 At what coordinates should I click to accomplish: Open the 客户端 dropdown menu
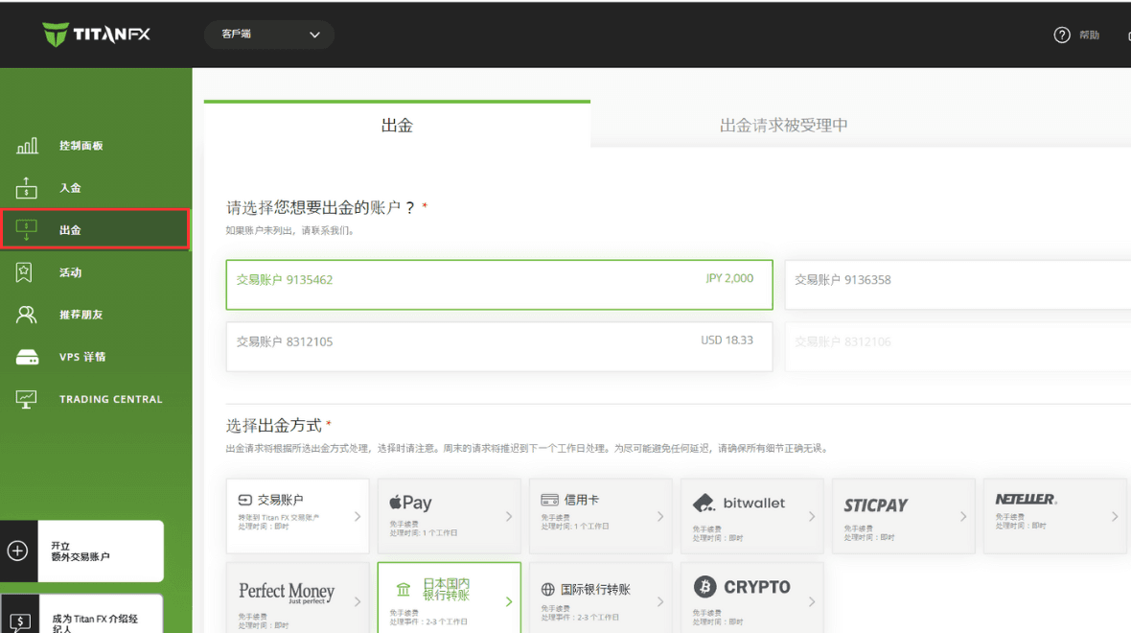(x=269, y=35)
